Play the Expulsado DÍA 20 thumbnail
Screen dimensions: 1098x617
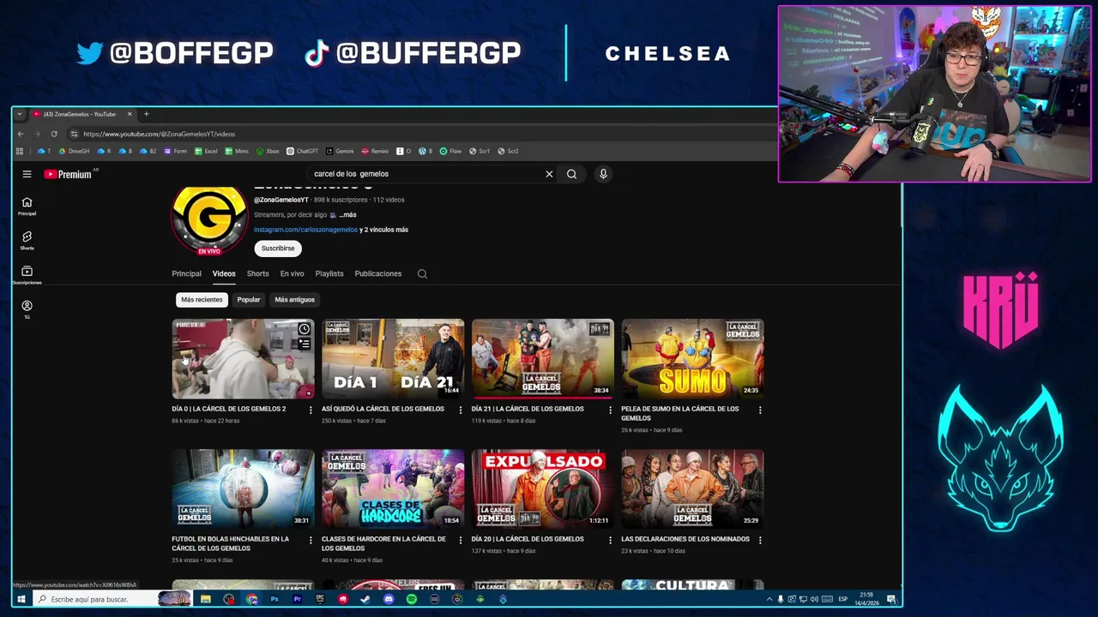543,488
